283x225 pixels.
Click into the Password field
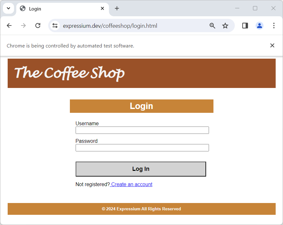tap(142, 148)
